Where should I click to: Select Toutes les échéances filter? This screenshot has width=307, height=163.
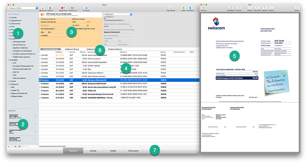[50, 49]
